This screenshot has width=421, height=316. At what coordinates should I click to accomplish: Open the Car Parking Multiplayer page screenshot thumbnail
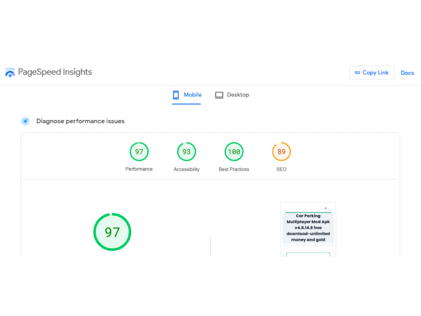(x=308, y=230)
